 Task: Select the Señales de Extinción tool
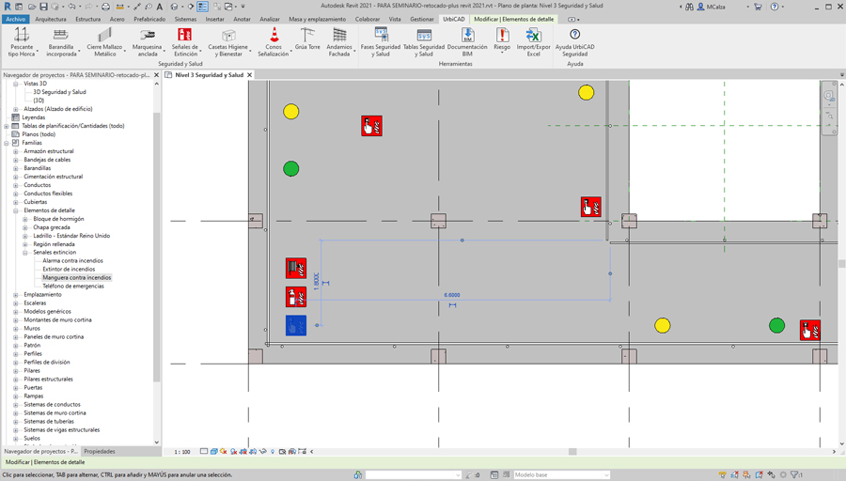click(x=184, y=41)
